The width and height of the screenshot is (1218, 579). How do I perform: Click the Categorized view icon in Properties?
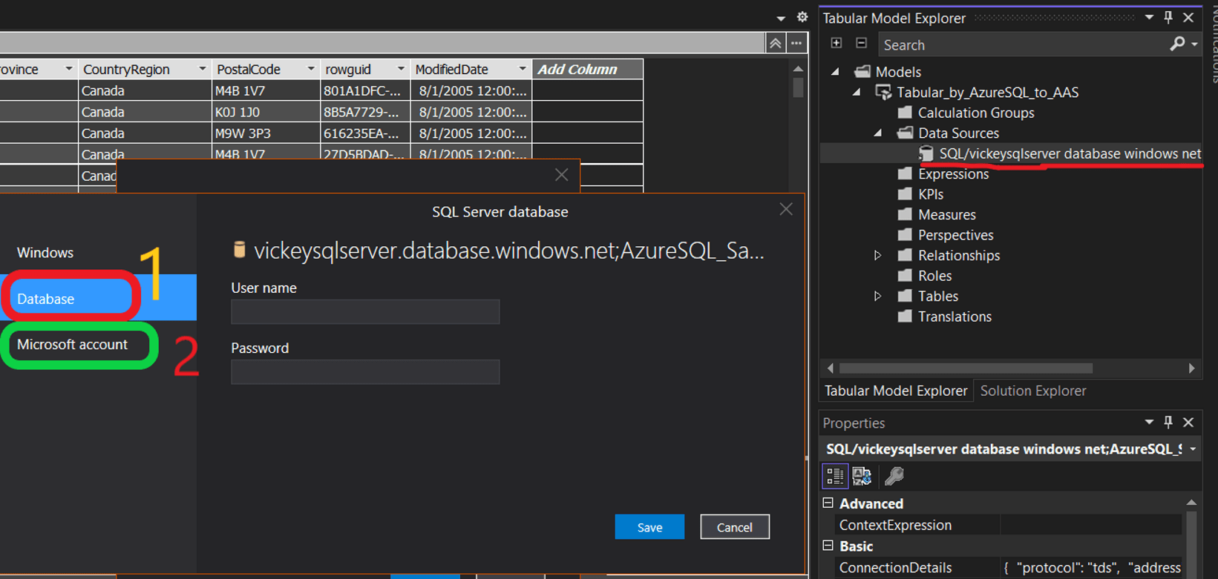tap(835, 476)
